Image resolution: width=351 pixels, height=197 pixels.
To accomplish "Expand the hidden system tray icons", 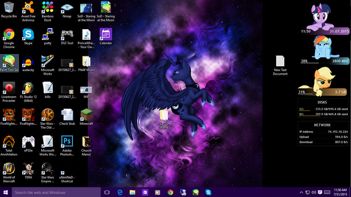I will pyautogui.click(x=301, y=192).
